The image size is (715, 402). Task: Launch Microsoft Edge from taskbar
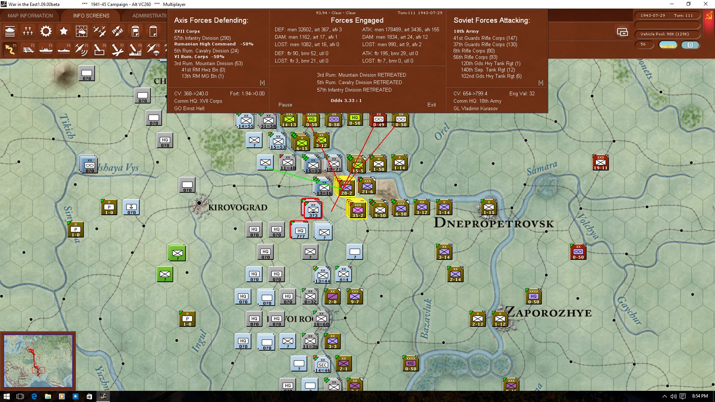point(34,396)
